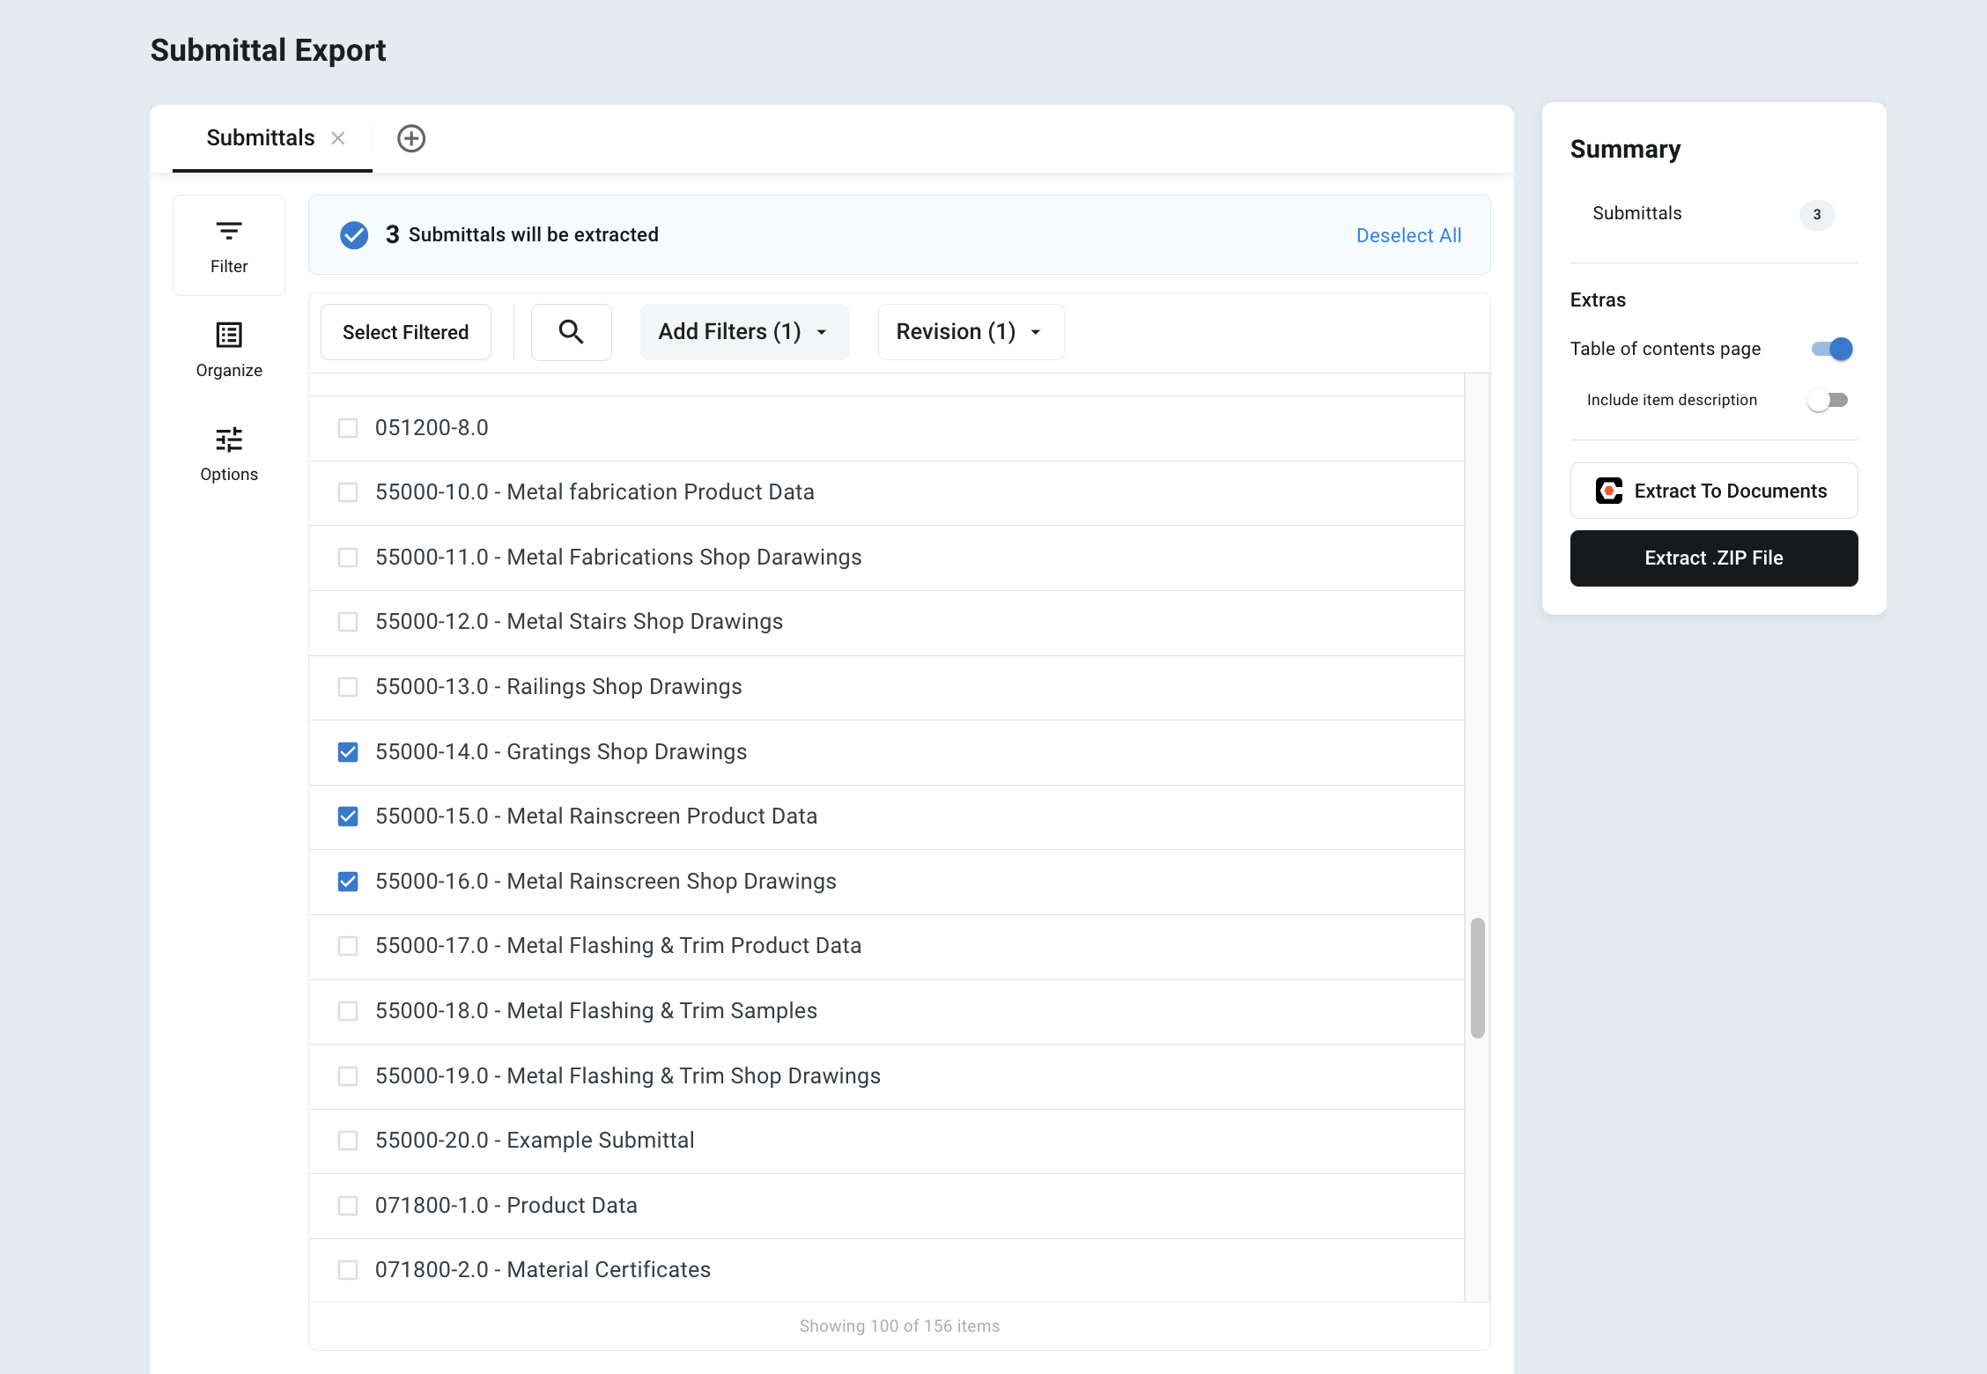This screenshot has width=1987, height=1374.
Task: Click the submittal list scrollbar thumb
Action: [1477, 978]
